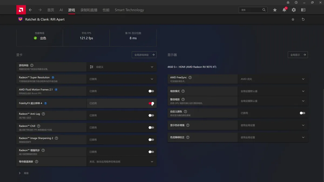Favorite Ratchet & Clank with star icon

293,19
